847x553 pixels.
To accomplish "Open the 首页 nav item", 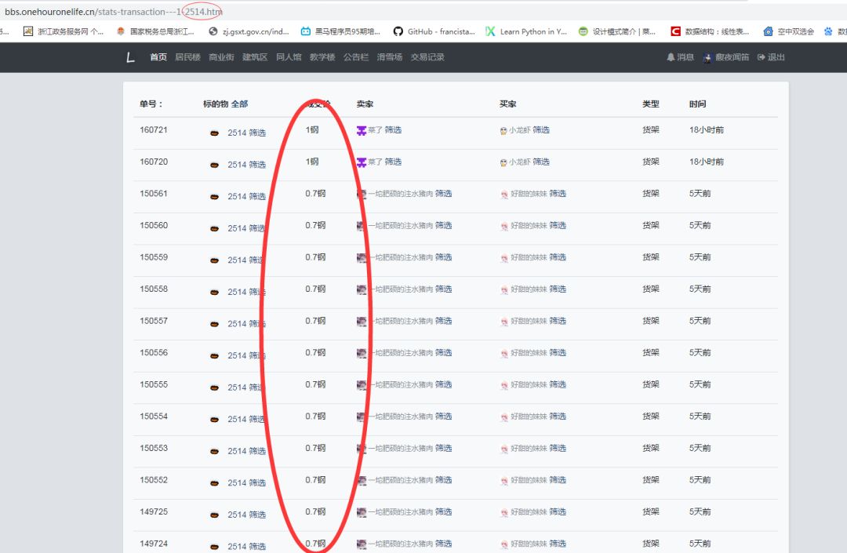I will [x=158, y=57].
